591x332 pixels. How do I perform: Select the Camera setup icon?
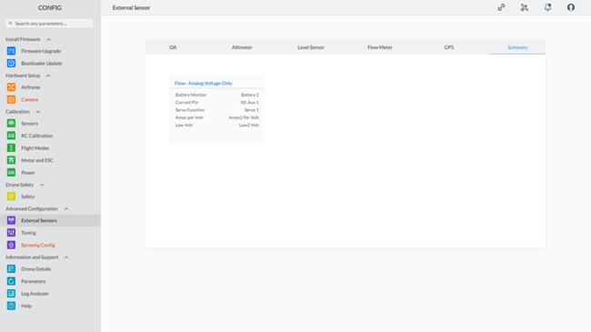point(11,100)
